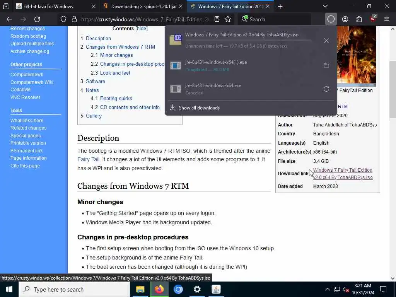396x297 pixels.
Task: Retry the canceled jre-8u431 download
Action: click(326, 89)
